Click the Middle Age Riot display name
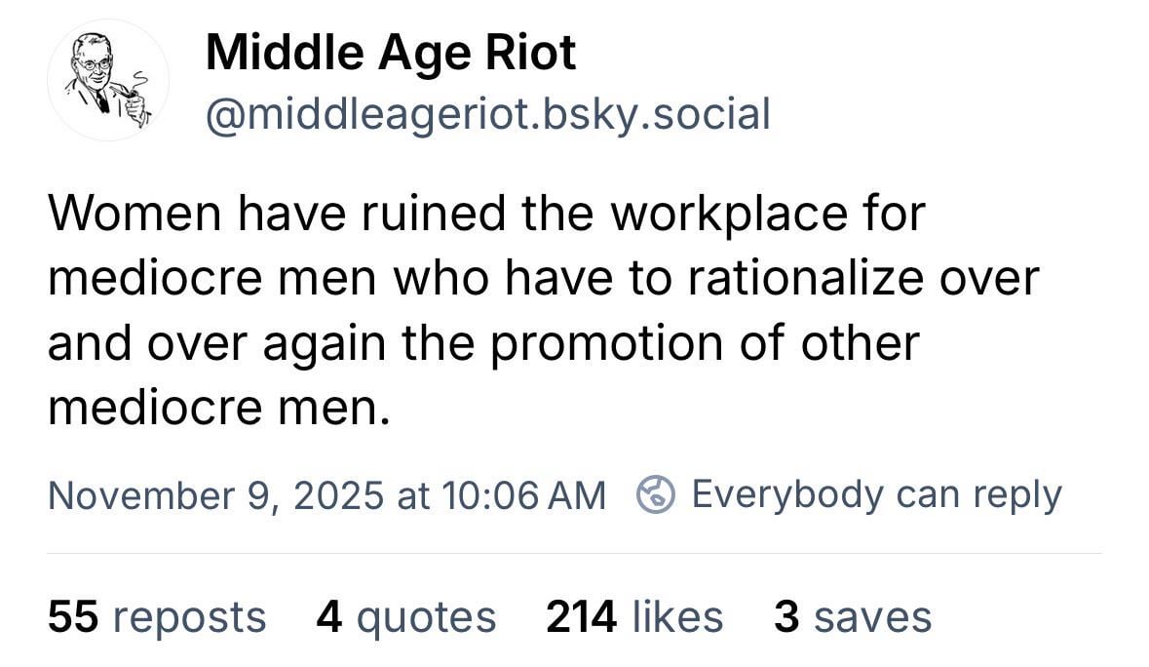 391,52
